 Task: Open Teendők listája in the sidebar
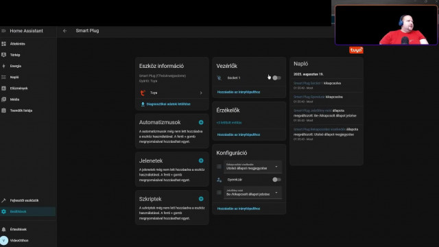tap(27, 110)
